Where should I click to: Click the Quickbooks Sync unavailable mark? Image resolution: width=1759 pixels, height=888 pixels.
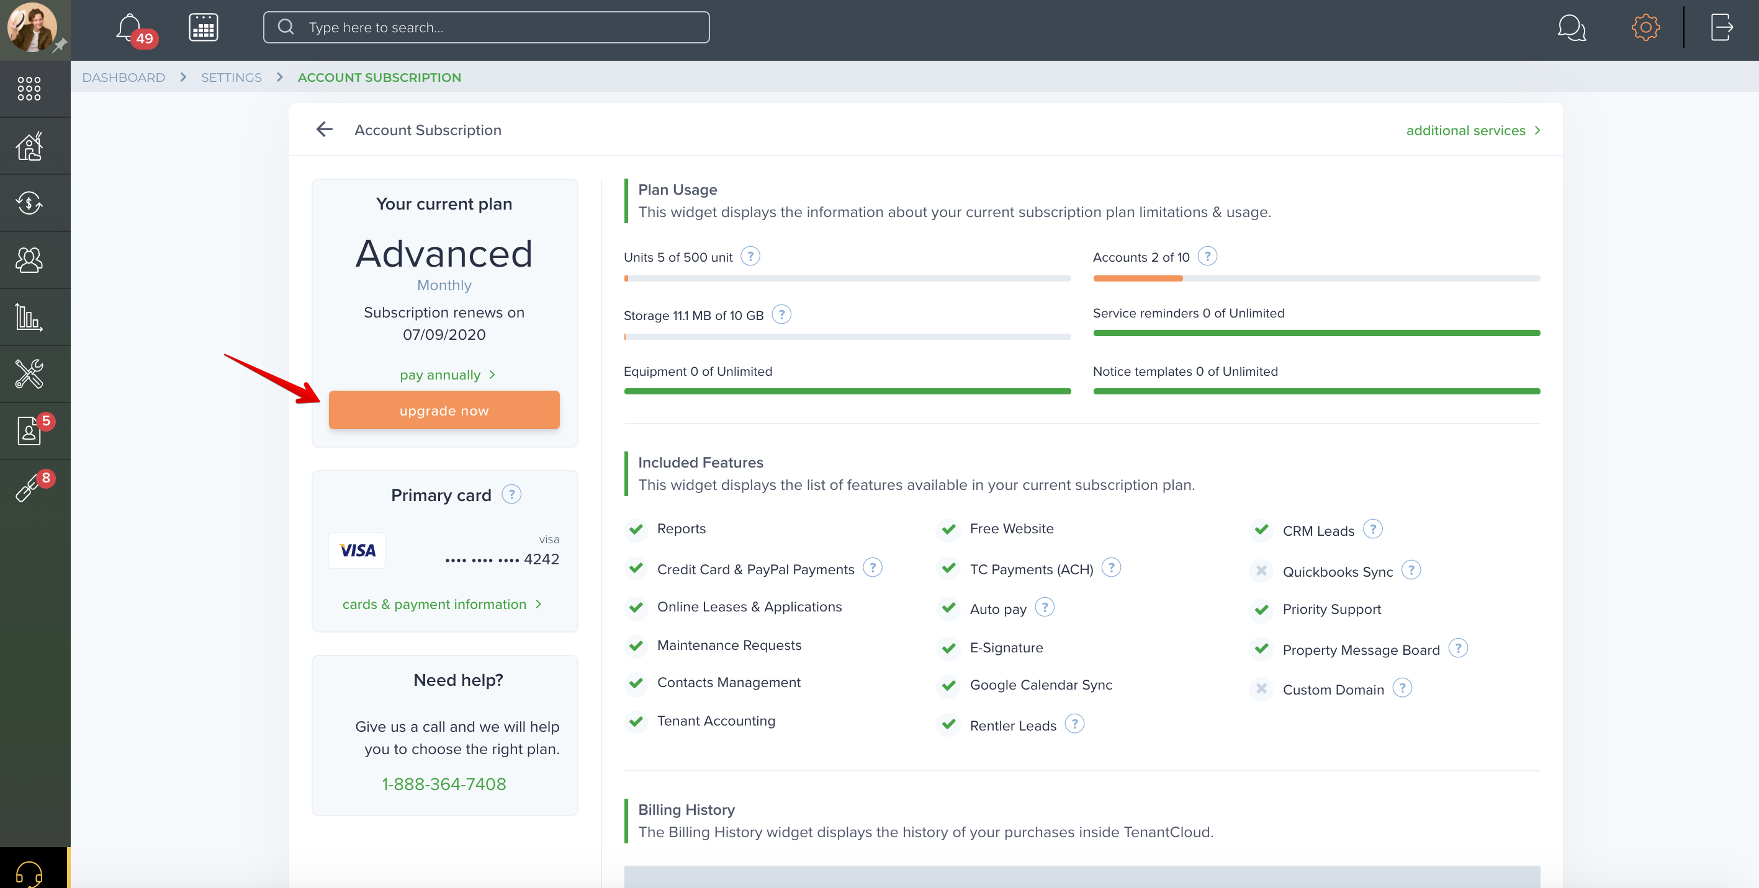[1261, 570]
